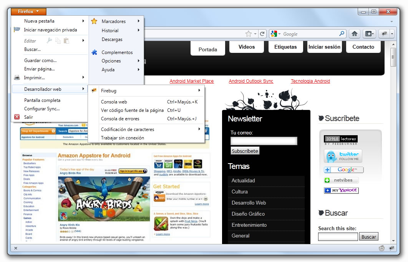Click the Complementos puzzle piece icon
Image resolution: width=408 pixels, height=262 pixels.
(94, 52)
